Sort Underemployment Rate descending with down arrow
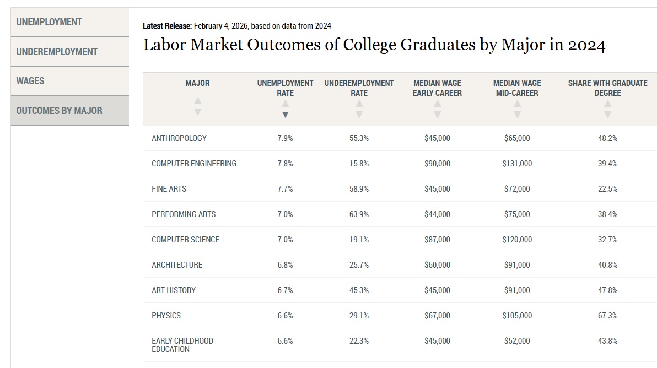Screen dimensions: 657x368 359,115
